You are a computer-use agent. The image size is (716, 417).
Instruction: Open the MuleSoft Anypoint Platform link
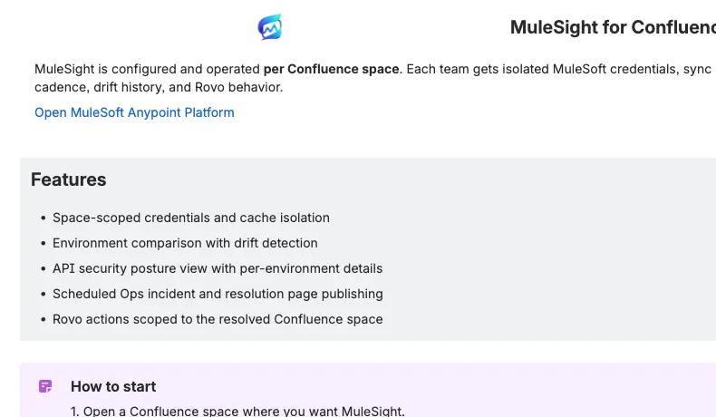pyautogui.click(x=134, y=112)
